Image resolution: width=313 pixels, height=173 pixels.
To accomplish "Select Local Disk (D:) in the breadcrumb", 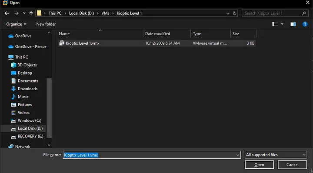I will [x=81, y=13].
